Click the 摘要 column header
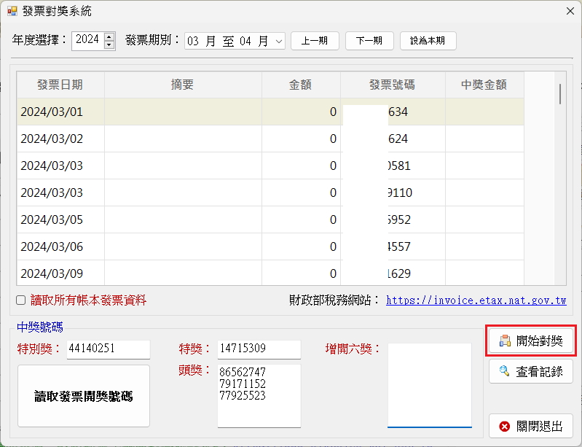Image resolution: width=582 pixels, height=447 pixels. pyautogui.click(x=183, y=85)
